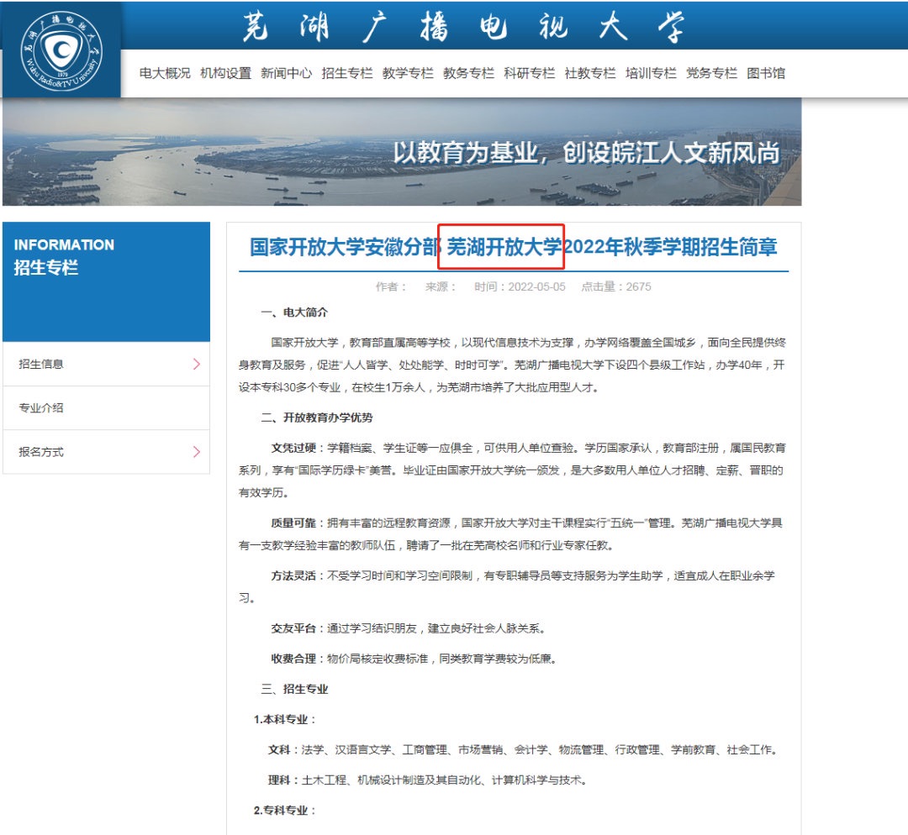This screenshot has width=908, height=835.
Task: Go to 新闻中心 in the navigation
Action: point(286,73)
